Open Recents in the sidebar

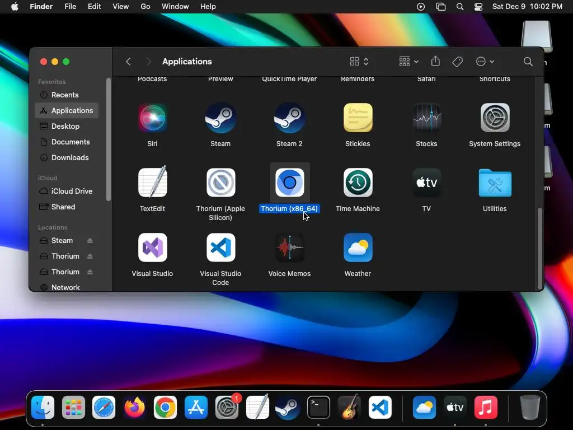pos(67,95)
